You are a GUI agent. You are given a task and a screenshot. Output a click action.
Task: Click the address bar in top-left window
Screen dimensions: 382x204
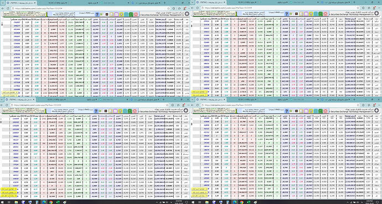[x=90, y=8]
